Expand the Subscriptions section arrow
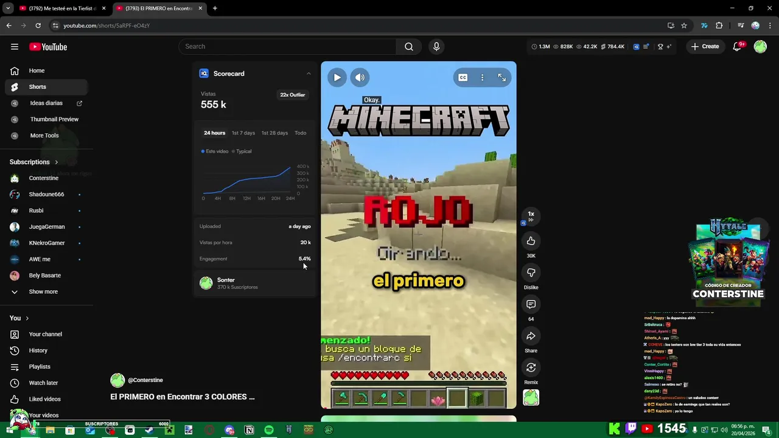Viewport: 779px width, 438px height. (x=57, y=162)
